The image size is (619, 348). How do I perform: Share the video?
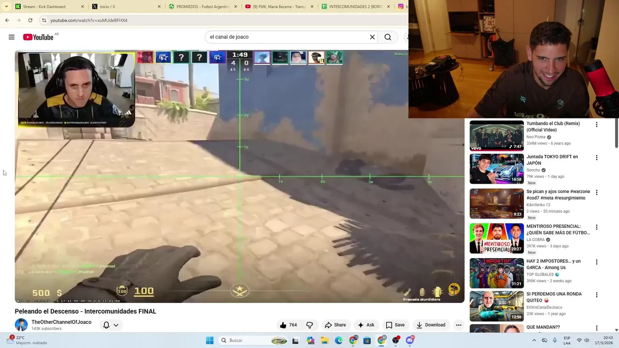tap(335, 325)
